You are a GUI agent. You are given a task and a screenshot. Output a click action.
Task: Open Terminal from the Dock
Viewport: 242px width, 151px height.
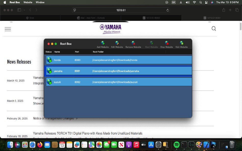pyautogui.click(x=184, y=145)
